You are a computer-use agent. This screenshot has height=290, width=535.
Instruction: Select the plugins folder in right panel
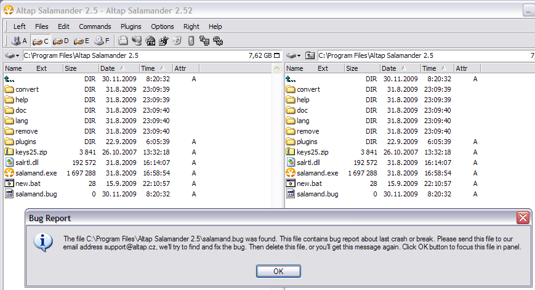point(302,142)
